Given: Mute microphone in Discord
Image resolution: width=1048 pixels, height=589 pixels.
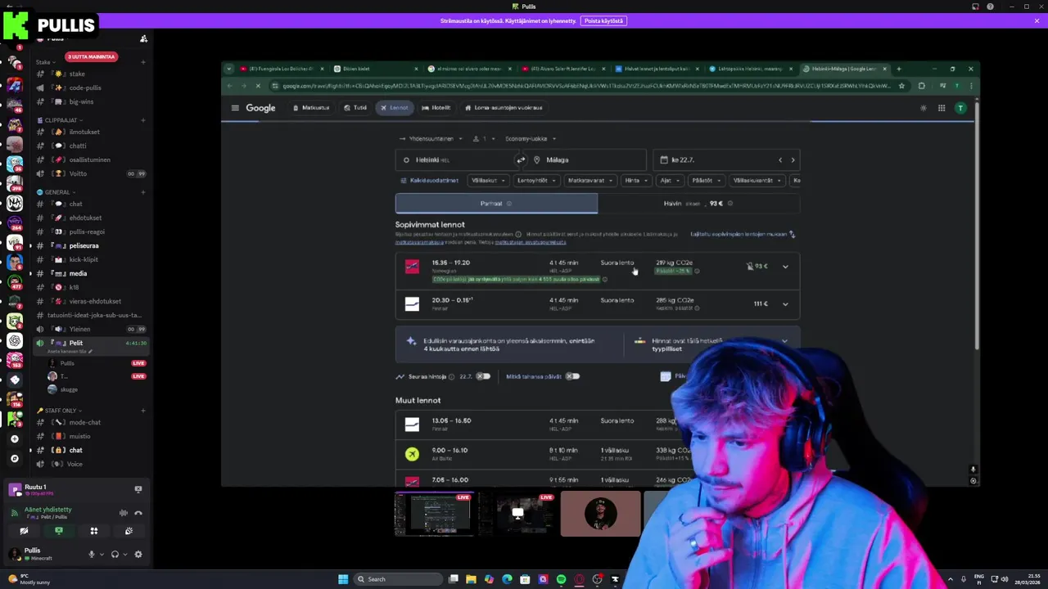Looking at the screenshot, I should 92,554.
